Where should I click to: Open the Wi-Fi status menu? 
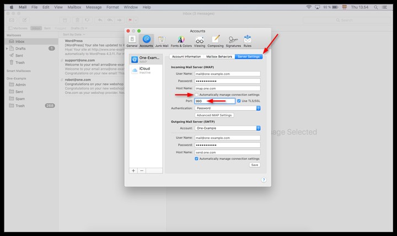click(x=309, y=7)
